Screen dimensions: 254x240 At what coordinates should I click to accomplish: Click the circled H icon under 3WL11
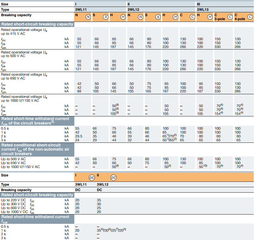[123, 17]
